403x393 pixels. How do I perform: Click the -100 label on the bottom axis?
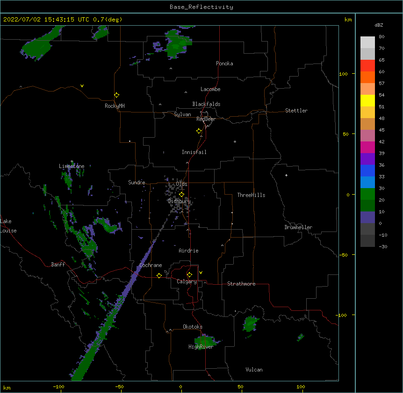[58, 386]
